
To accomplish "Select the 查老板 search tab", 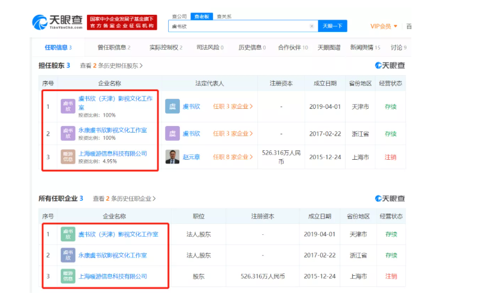I will pyautogui.click(x=202, y=17).
